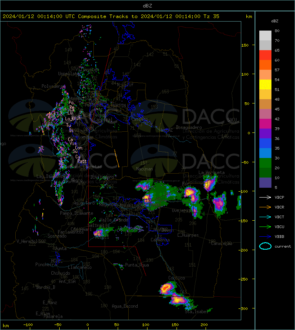Click the 'Pasarela' place label
295x330 pixels.
[53, 316]
